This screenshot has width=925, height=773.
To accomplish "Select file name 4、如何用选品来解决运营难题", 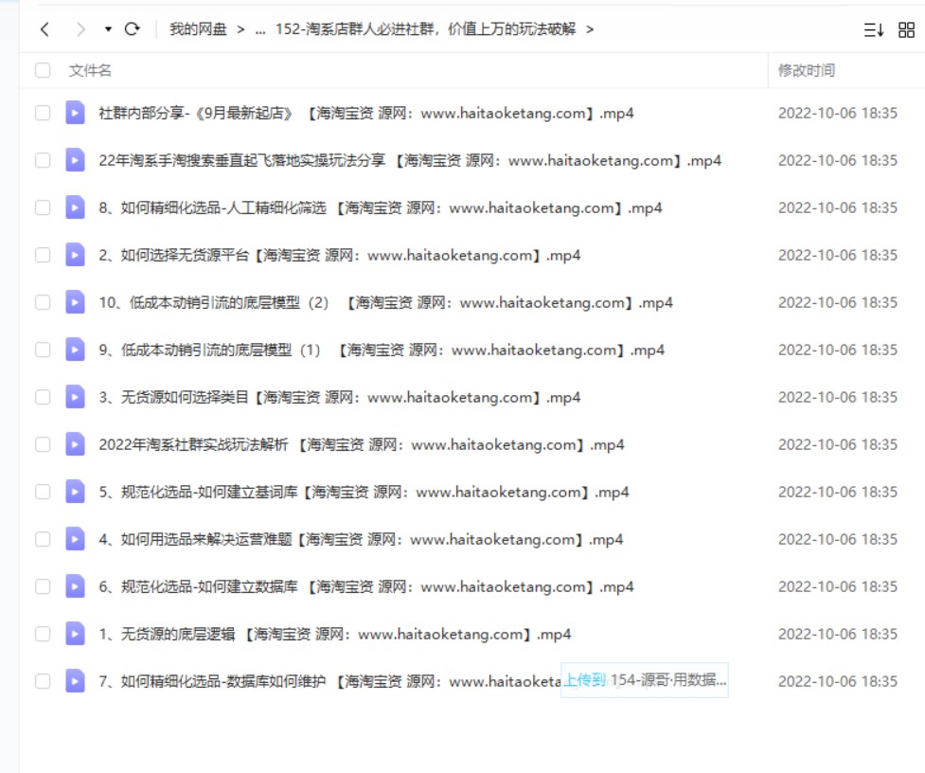I will (x=361, y=539).
